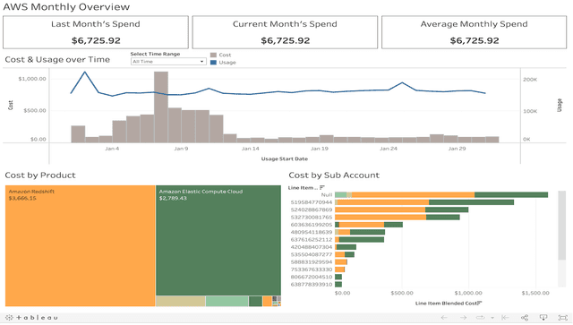Screen dimensions: 573x325
Task: Click the scrollbar in Cost by Sub Account
Action: 561,226
